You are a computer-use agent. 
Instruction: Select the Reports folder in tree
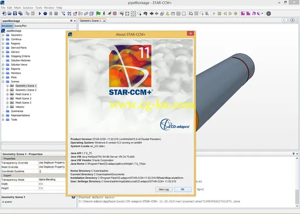pos(15,69)
